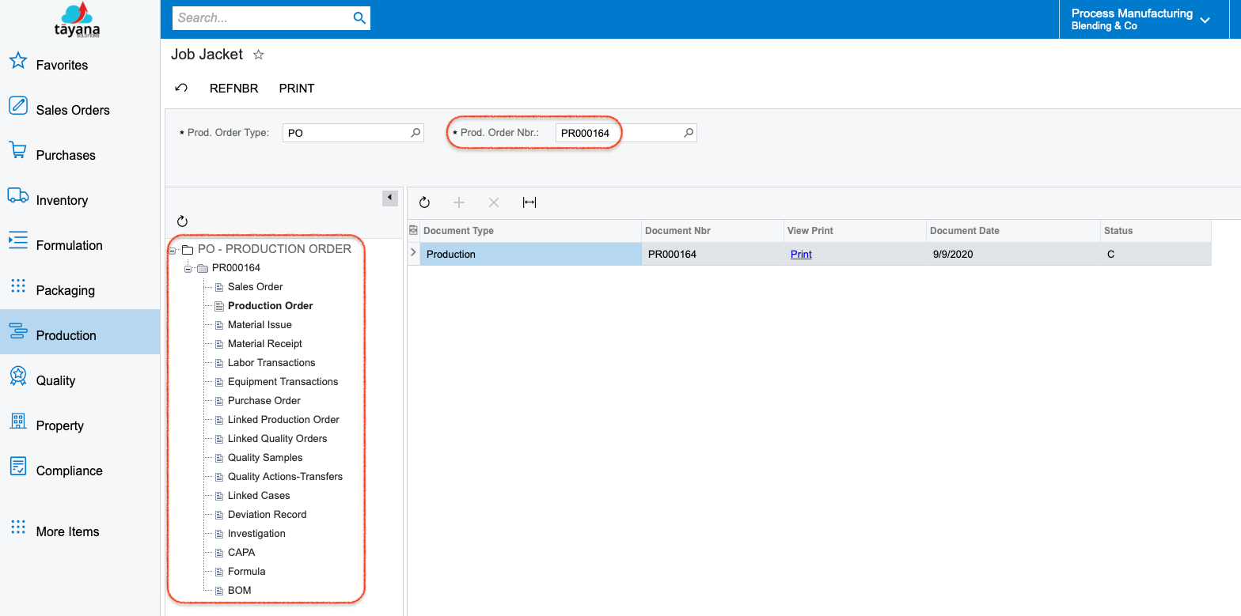Image resolution: width=1241 pixels, height=616 pixels.
Task: Select Linked Quality Orders in tree
Action: [277, 439]
